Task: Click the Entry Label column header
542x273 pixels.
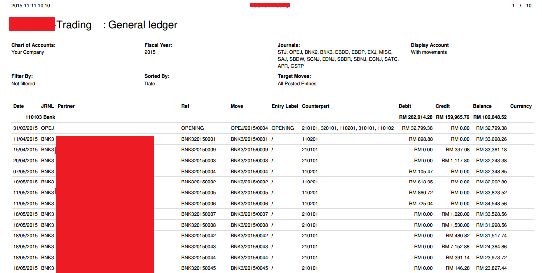Action: click(285, 106)
